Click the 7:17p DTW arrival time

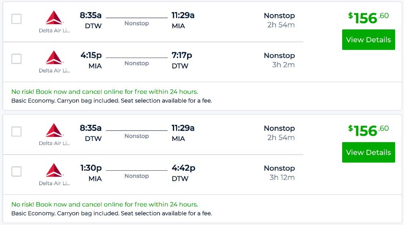(x=182, y=55)
